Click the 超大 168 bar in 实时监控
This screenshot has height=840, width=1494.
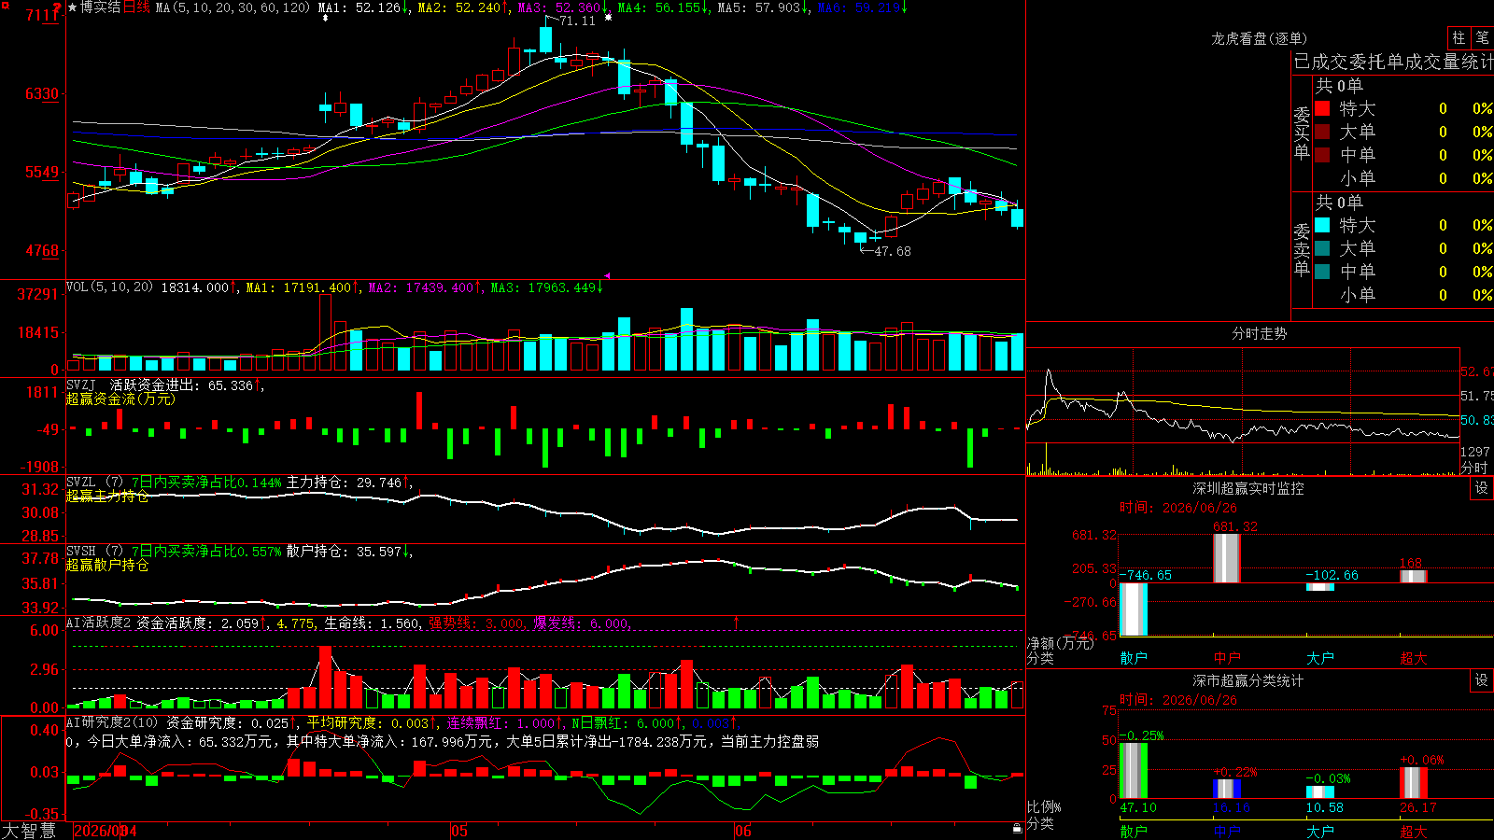1414,577
